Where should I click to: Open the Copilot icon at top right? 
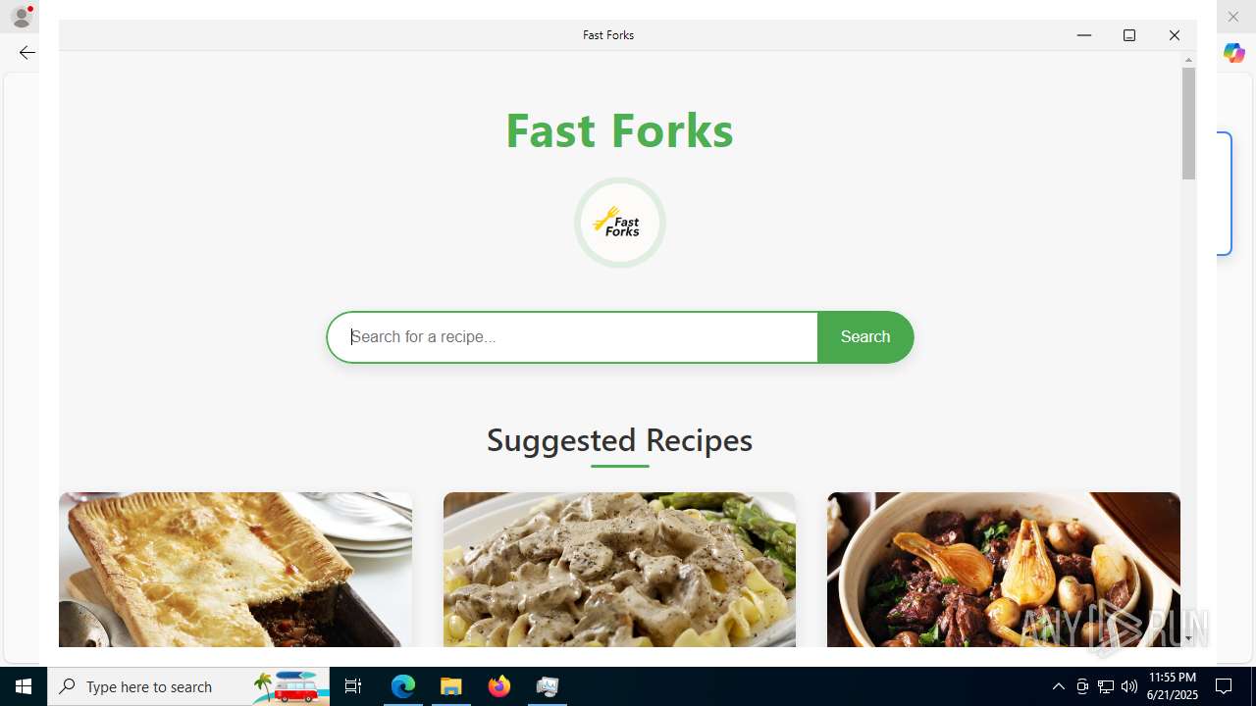(x=1233, y=53)
